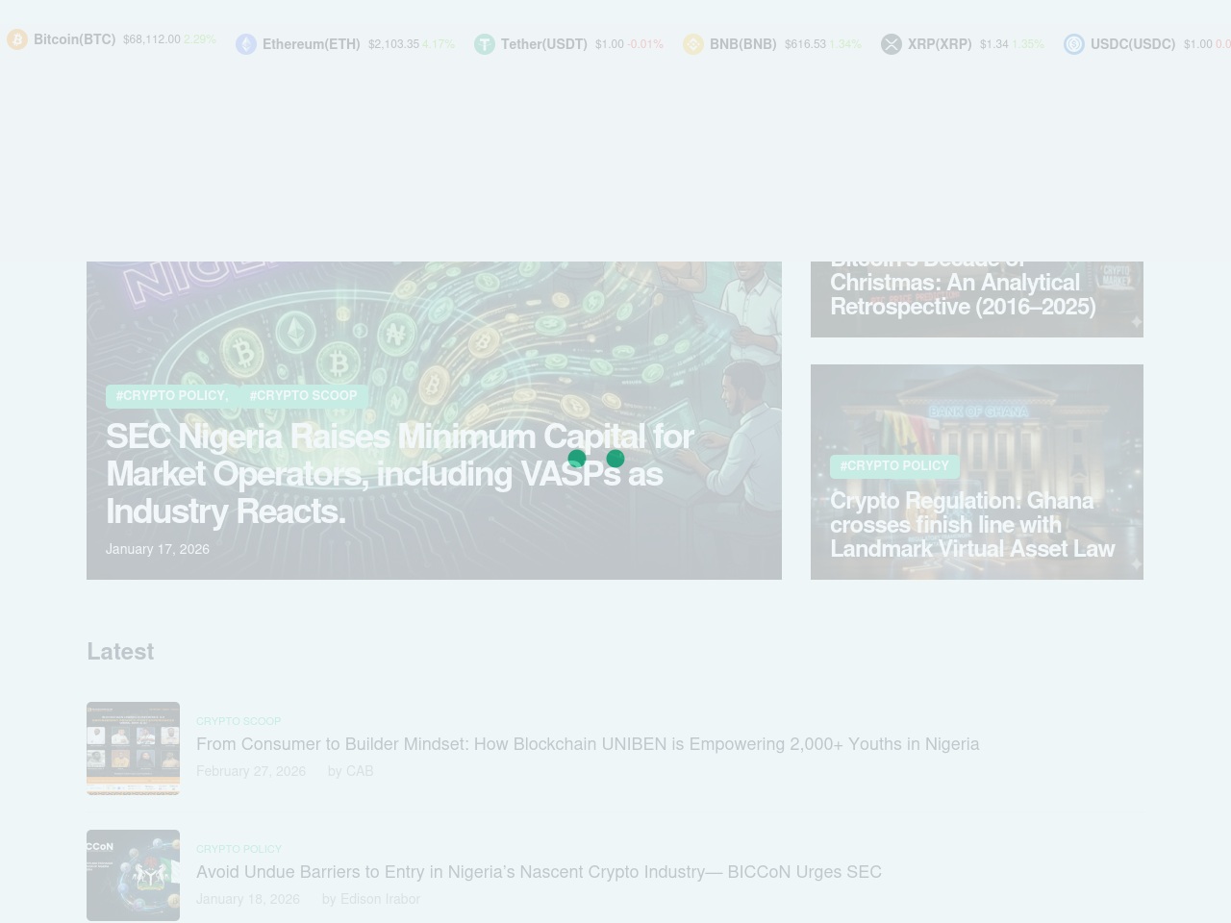Screen dimensions: 1231x923
Task: Open the BICCoN article thumbnail
Action: (133, 875)
